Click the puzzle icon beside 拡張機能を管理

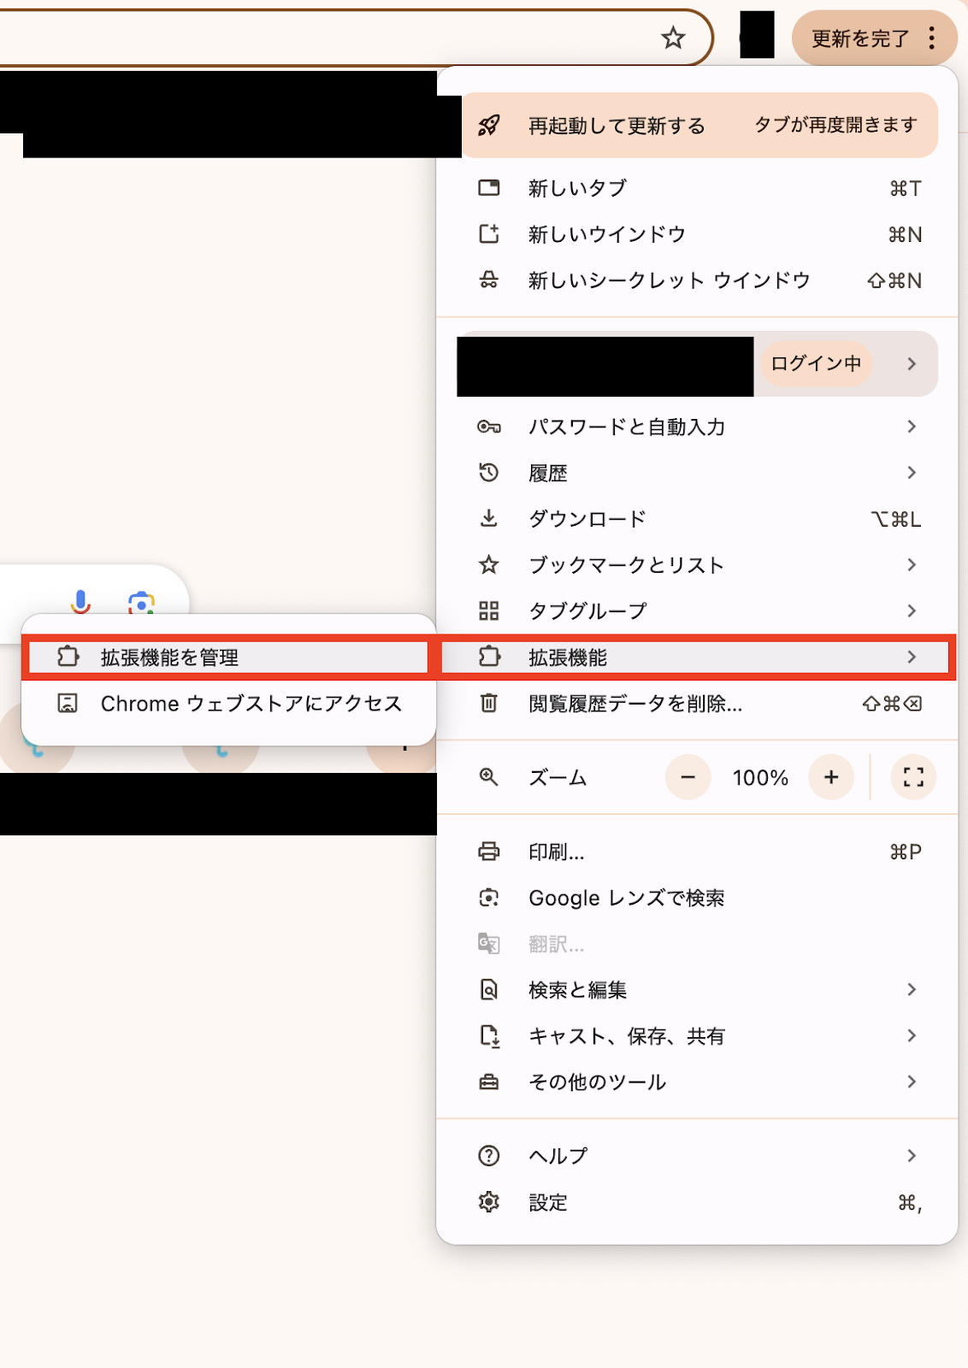[68, 657]
